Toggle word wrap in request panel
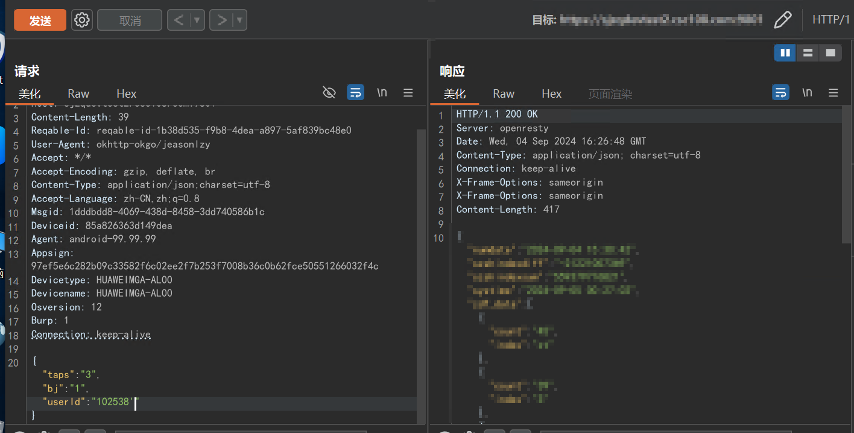The height and width of the screenshot is (433, 854). (355, 92)
